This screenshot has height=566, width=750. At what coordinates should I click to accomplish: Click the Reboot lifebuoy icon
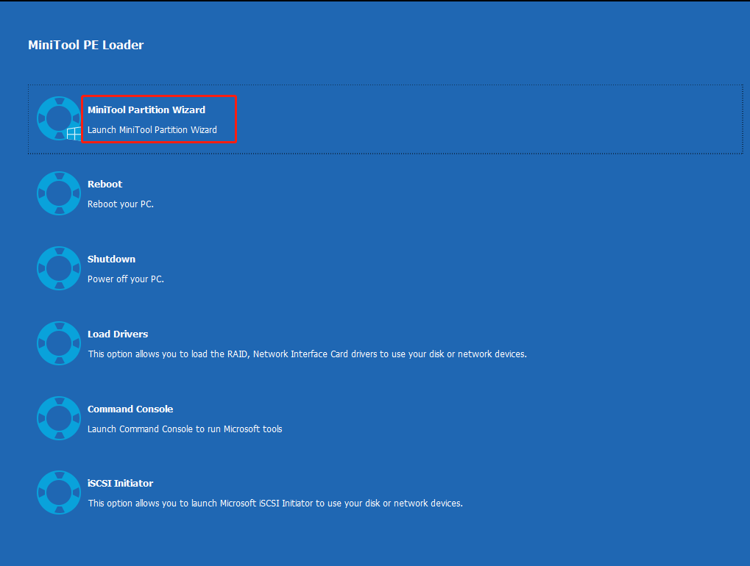pyautogui.click(x=59, y=193)
